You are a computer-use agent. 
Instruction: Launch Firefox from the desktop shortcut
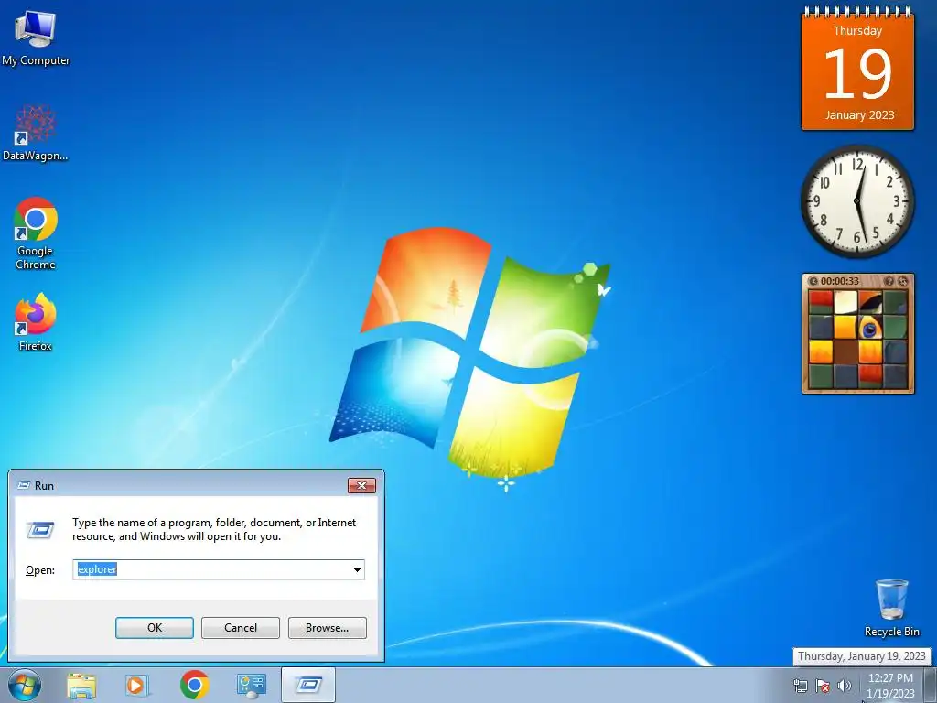36,321
